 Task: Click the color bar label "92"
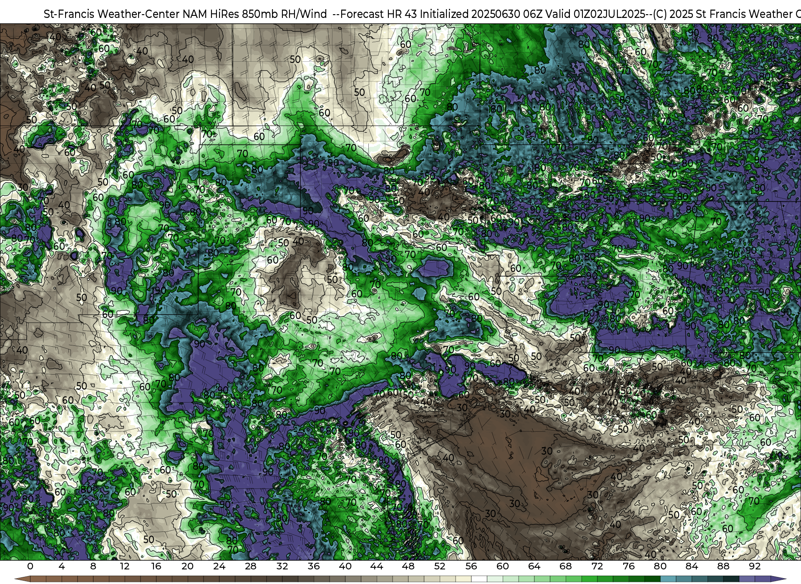754,566
